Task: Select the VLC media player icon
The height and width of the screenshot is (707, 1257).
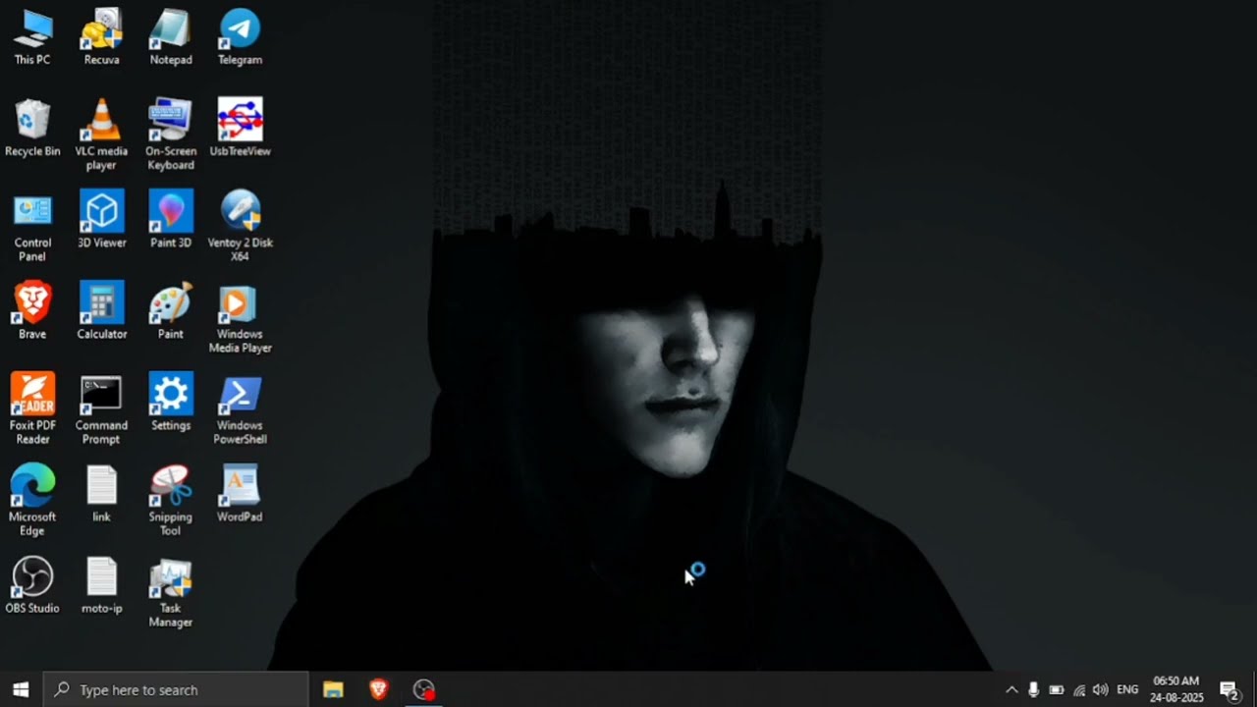Action: (101, 135)
